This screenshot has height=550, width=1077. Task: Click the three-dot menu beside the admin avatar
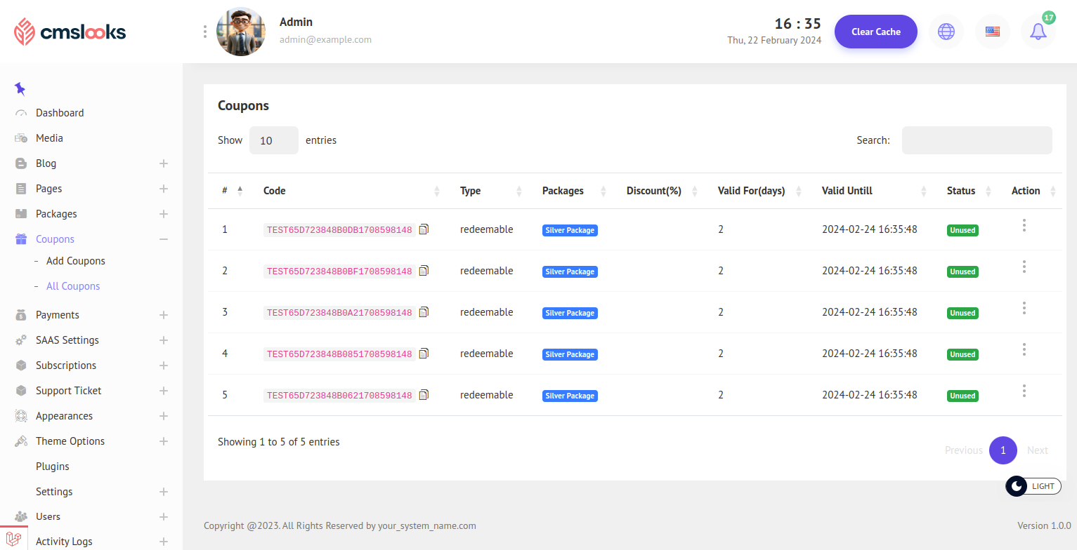point(205,32)
